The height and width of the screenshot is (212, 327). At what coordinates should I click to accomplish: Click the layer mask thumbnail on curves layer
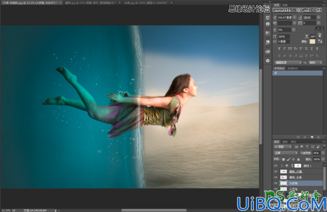(x=298, y=166)
